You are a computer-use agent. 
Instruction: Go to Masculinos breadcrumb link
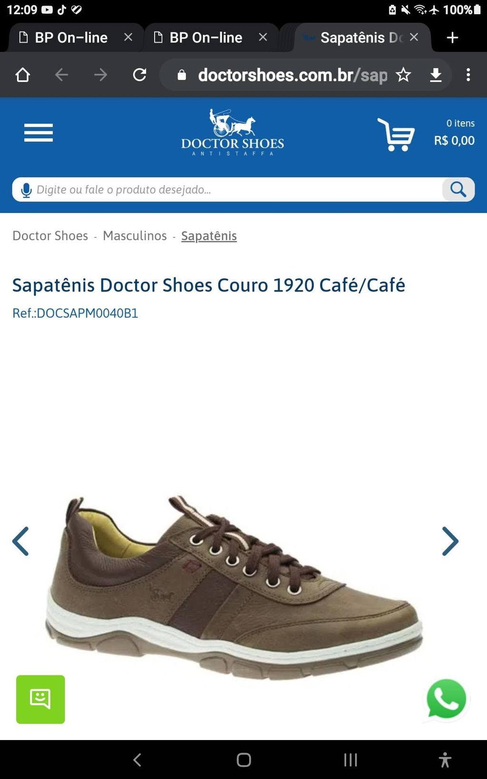click(135, 235)
